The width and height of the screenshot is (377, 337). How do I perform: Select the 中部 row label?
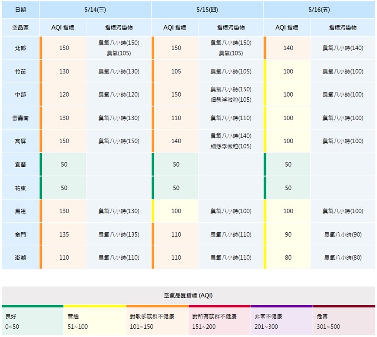tap(20, 94)
